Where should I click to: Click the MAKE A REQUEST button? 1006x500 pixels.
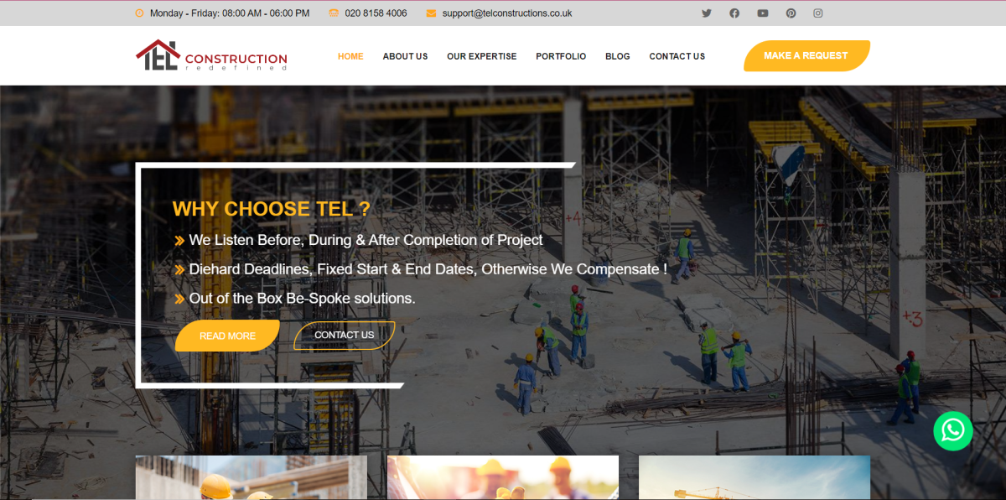[806, 55]
